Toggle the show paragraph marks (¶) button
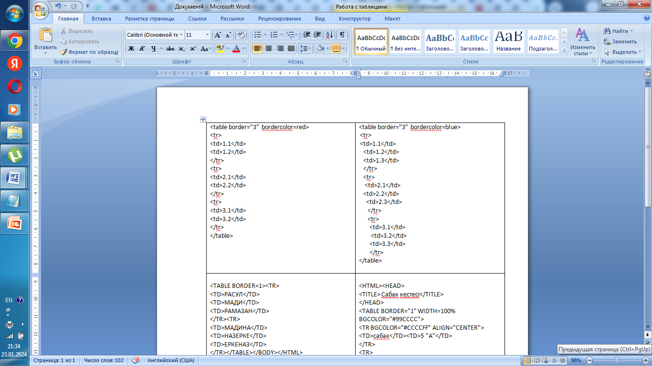 (x=342, y=35)
